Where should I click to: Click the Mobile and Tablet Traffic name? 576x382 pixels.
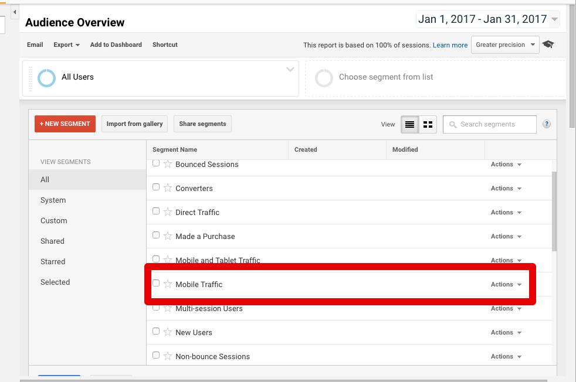pos(218,260)
